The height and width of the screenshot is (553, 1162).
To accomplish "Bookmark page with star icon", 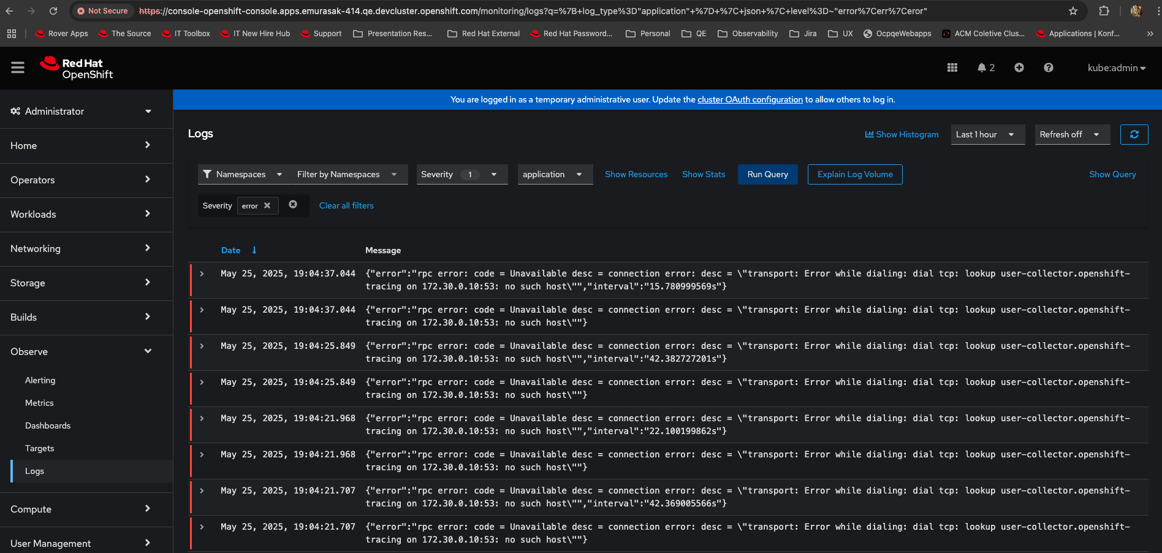I will 1073,11.
